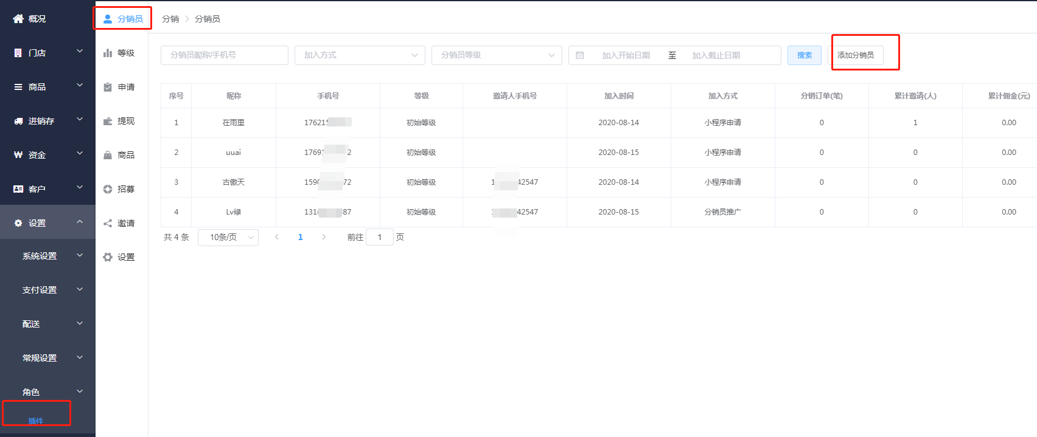
Task: Click the store icon beside 门店
Action: pos(18,53)
